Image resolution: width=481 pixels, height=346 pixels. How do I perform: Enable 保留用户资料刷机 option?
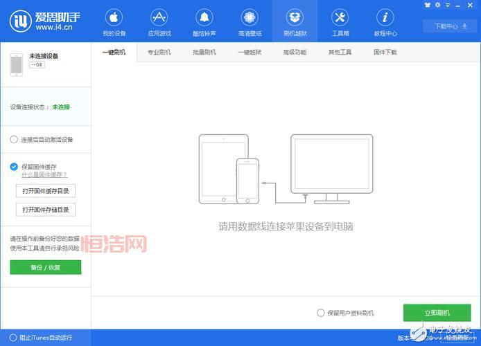(321, 313)
